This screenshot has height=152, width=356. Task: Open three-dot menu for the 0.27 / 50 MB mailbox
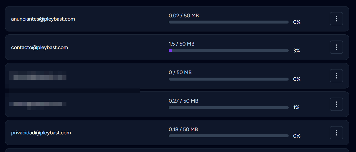pyautogui.click(x=336, y=104)
